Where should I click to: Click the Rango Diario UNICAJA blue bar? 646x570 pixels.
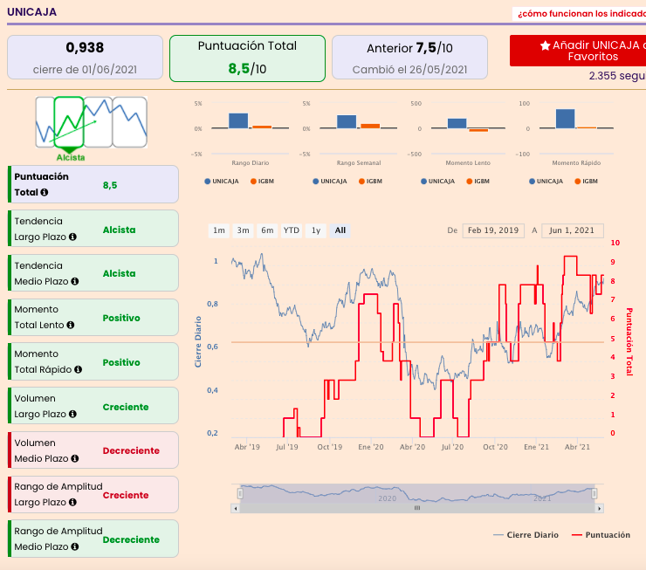pyautogui.click(x=238, y=120)
